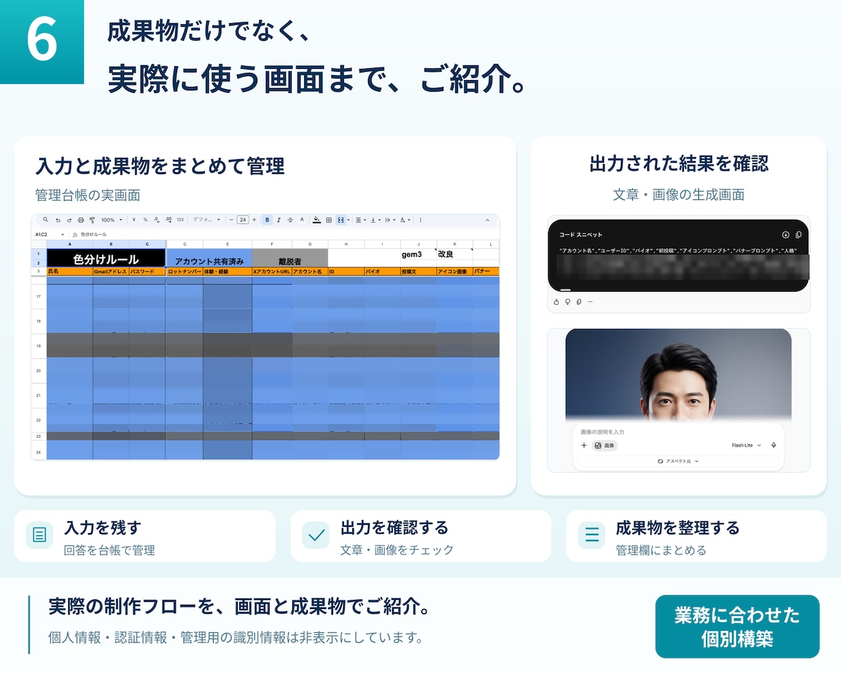The width and height of the screenshot is (841, 673).
Task: Click decrease decimal places icon
Action: pos(156,220)
